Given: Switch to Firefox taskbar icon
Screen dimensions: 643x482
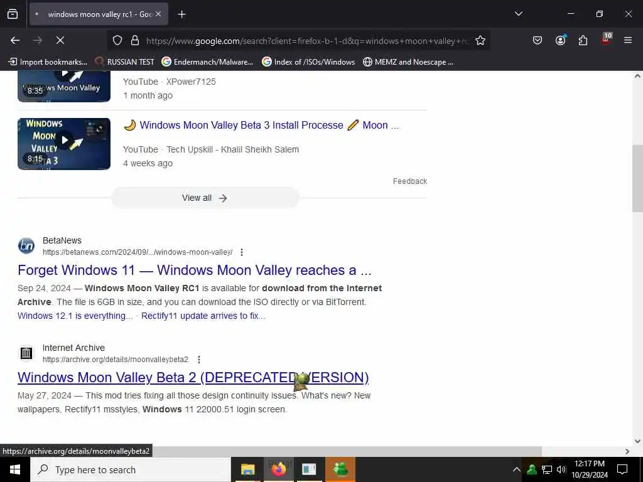Looking at the screenshot, I should point(278,469).
